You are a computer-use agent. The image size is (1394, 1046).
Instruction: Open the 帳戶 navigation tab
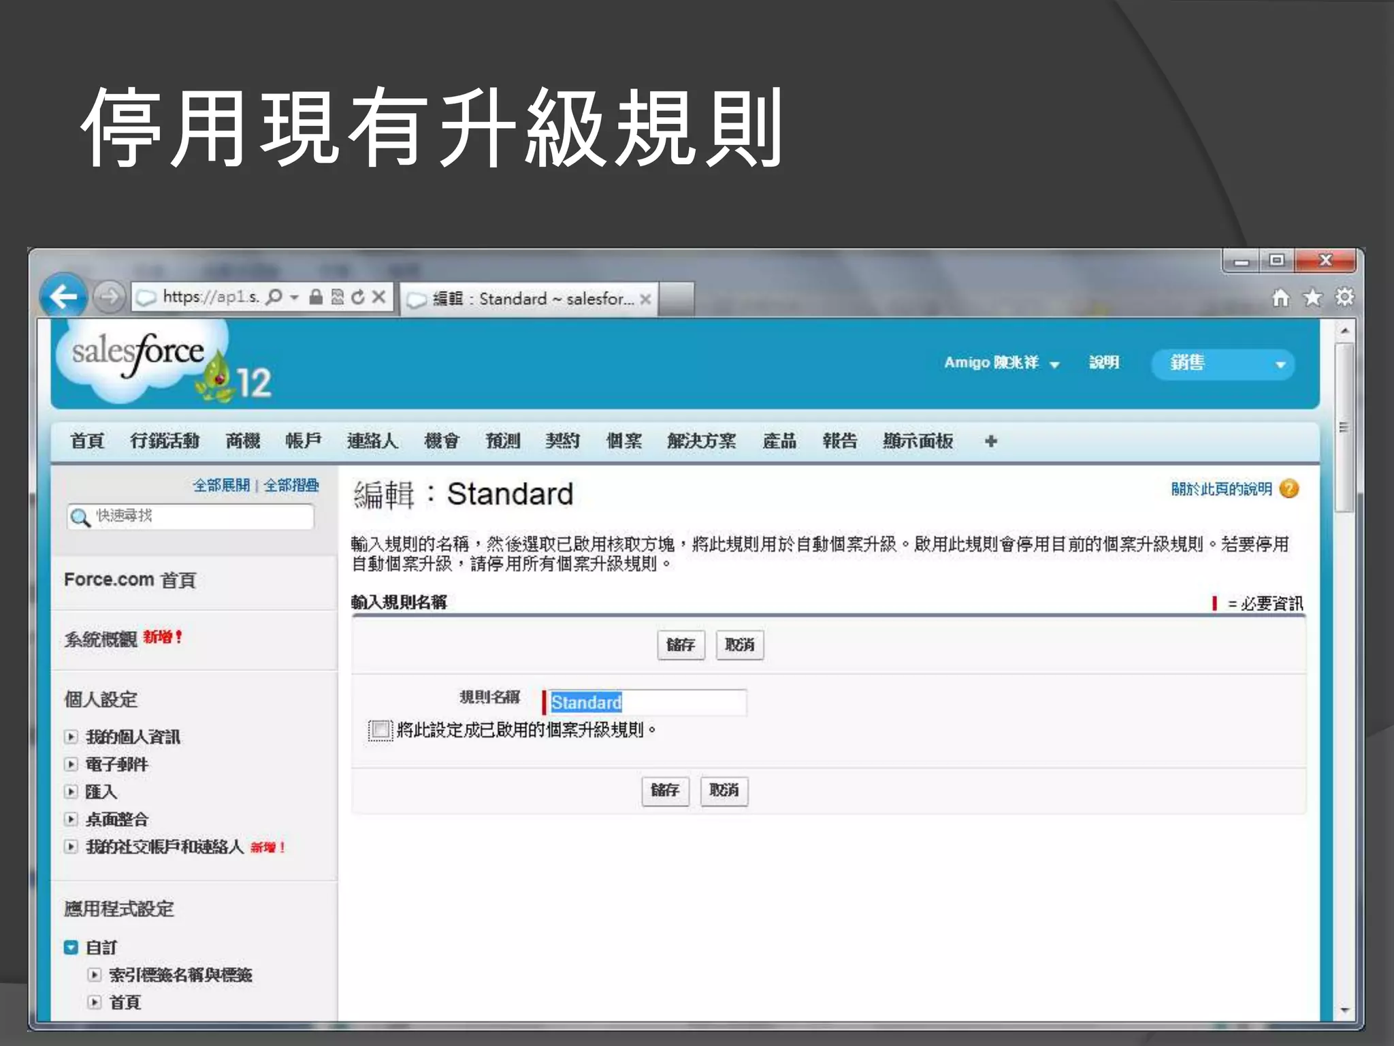[x=304, y=441]
